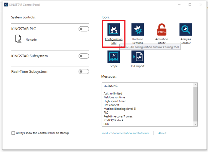Click the About link
208x152 pixels.
pos(162,133)
